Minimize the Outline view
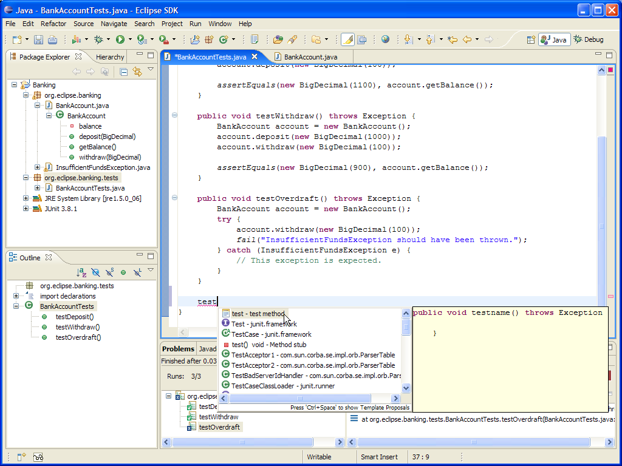622x466 pixels. pos(140,255)
